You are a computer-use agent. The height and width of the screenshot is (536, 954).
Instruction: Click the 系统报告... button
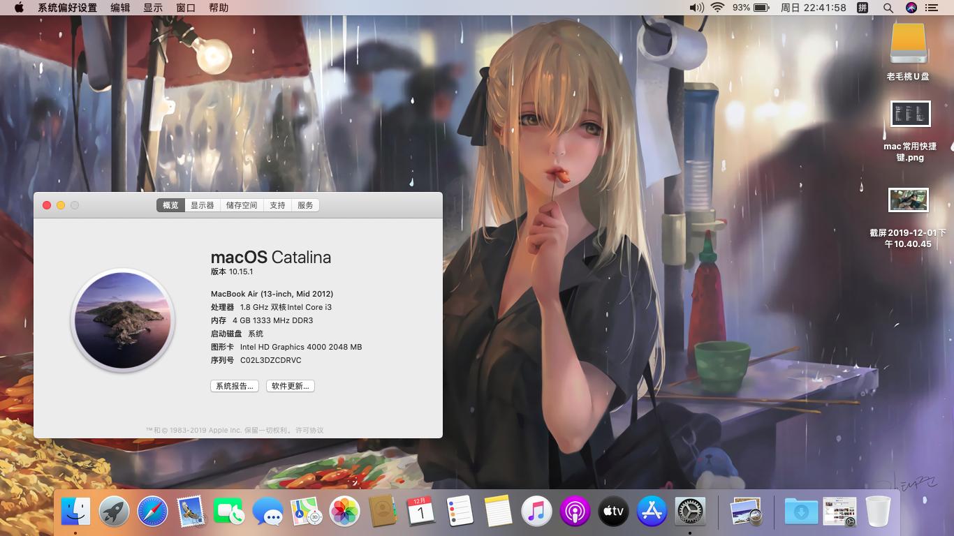coord(235,386)
